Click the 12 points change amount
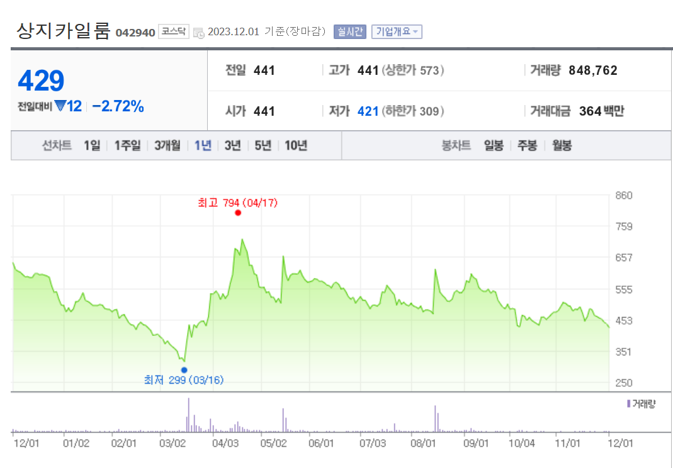This screenshot has height=468, width=673. (x=74, y=106)
